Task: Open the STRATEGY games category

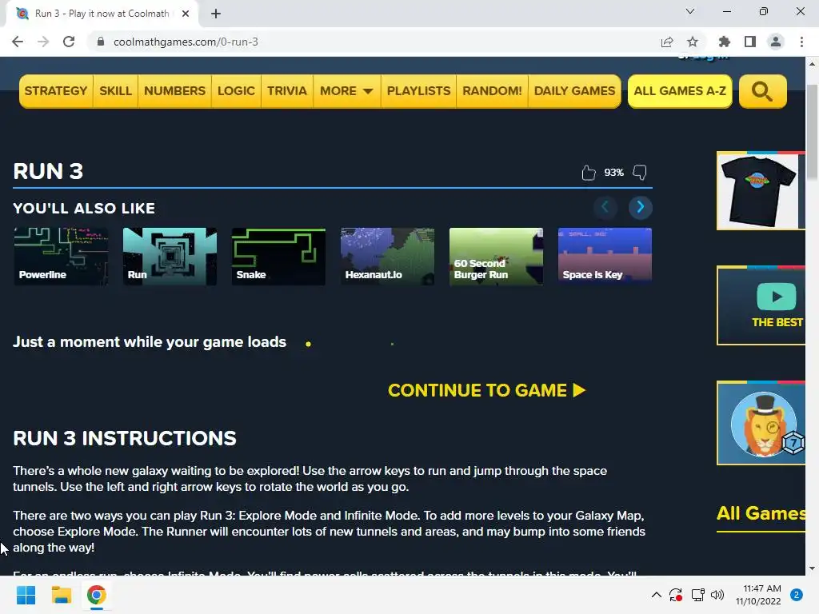Action: [x=56, y=91]
